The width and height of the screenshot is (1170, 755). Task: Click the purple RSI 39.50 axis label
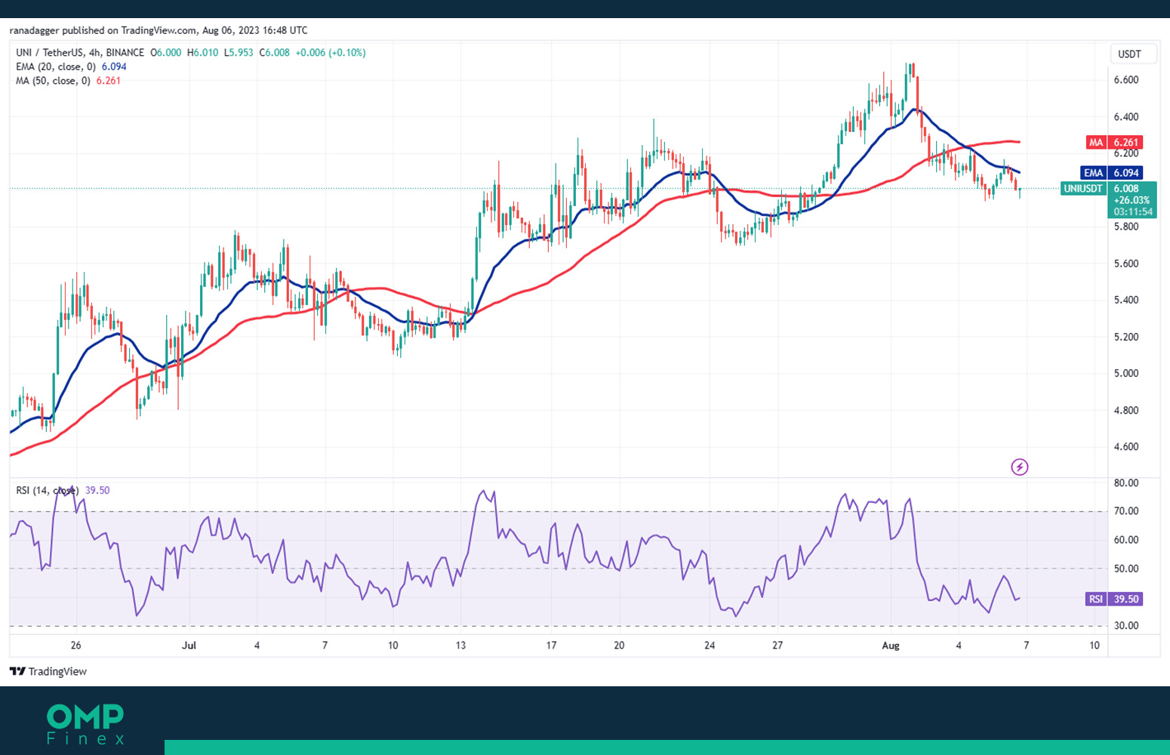pyautogui.click(x=1114, y=599)
